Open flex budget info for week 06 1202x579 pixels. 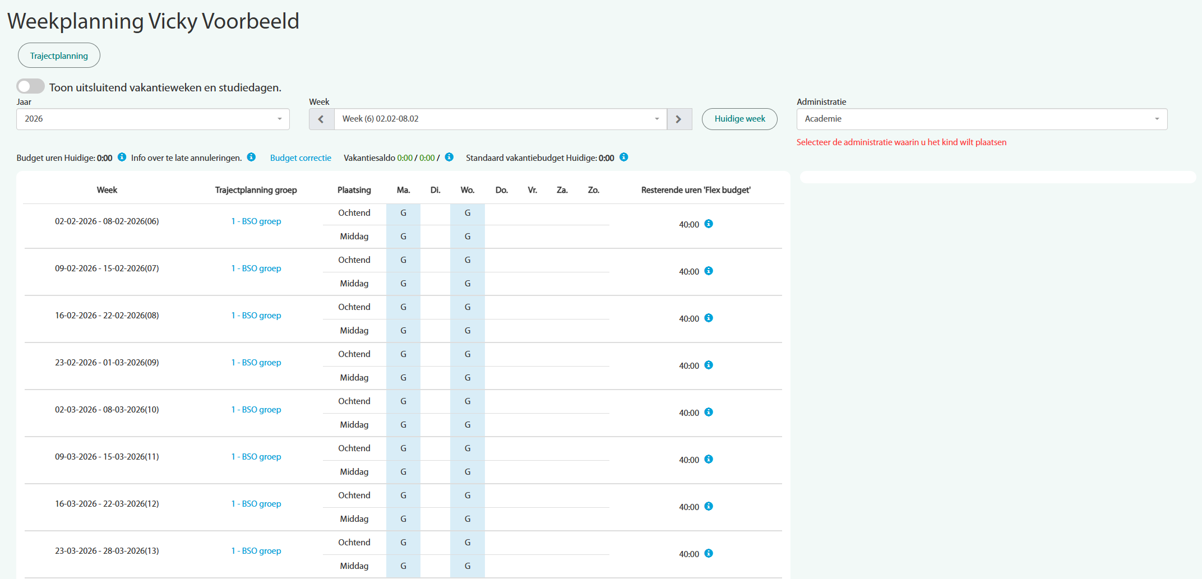(x=709, y=224)
